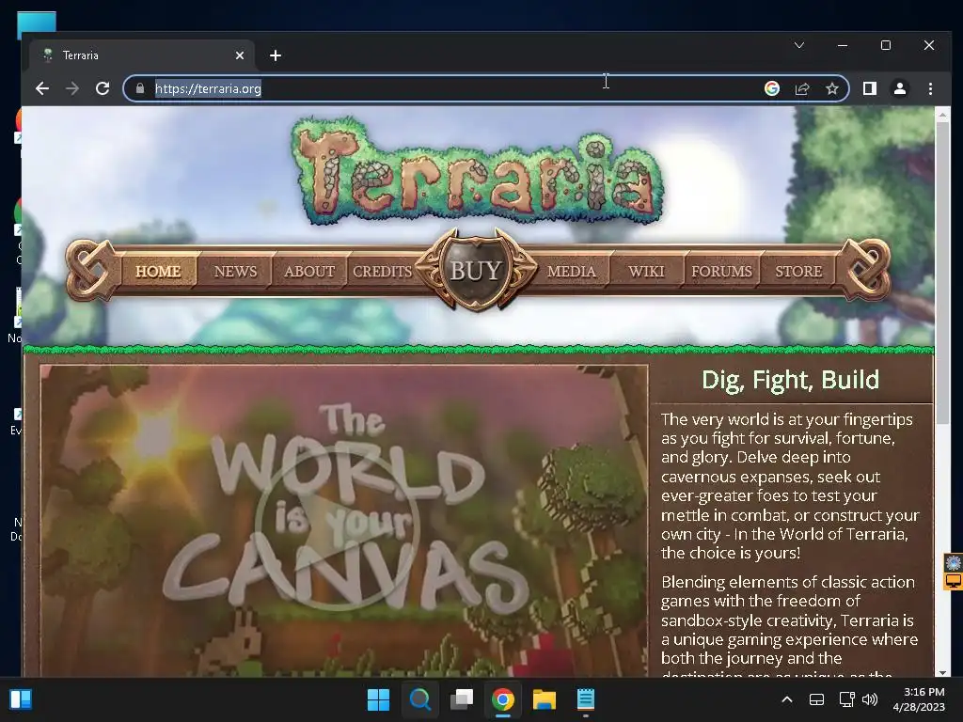963x722 pixels.
Task: Click the BUY shield button
Action: pos(476,270)
